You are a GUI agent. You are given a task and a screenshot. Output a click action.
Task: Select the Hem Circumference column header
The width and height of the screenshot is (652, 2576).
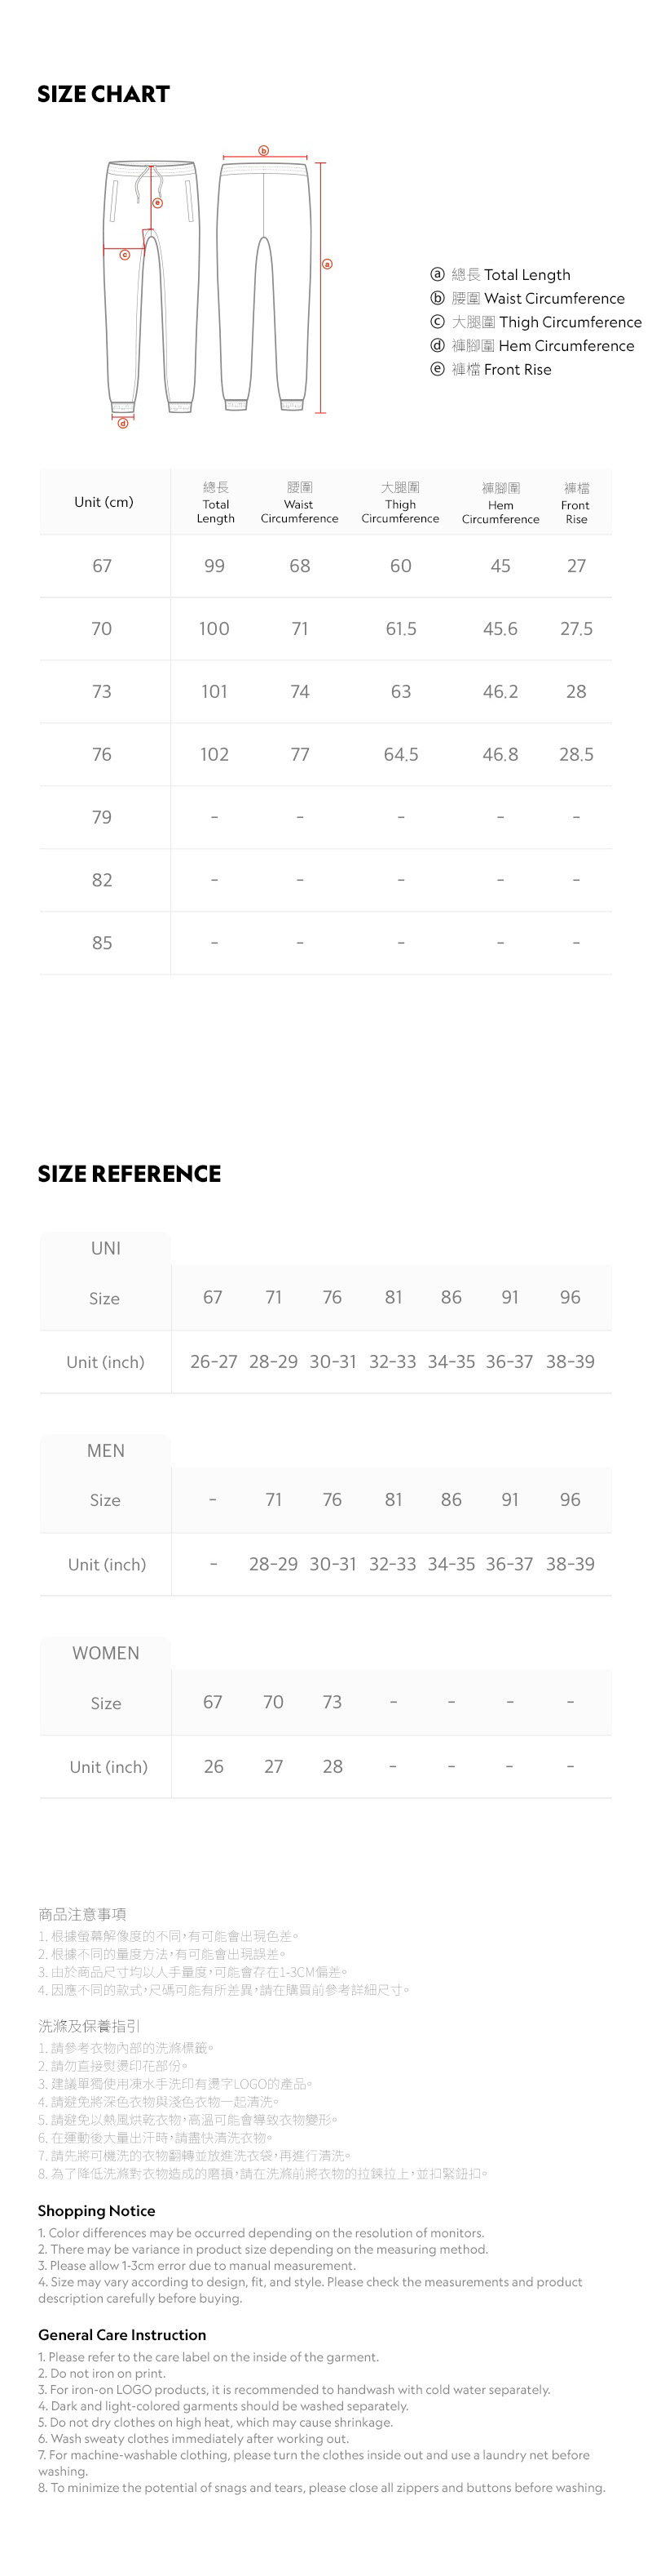500,502
